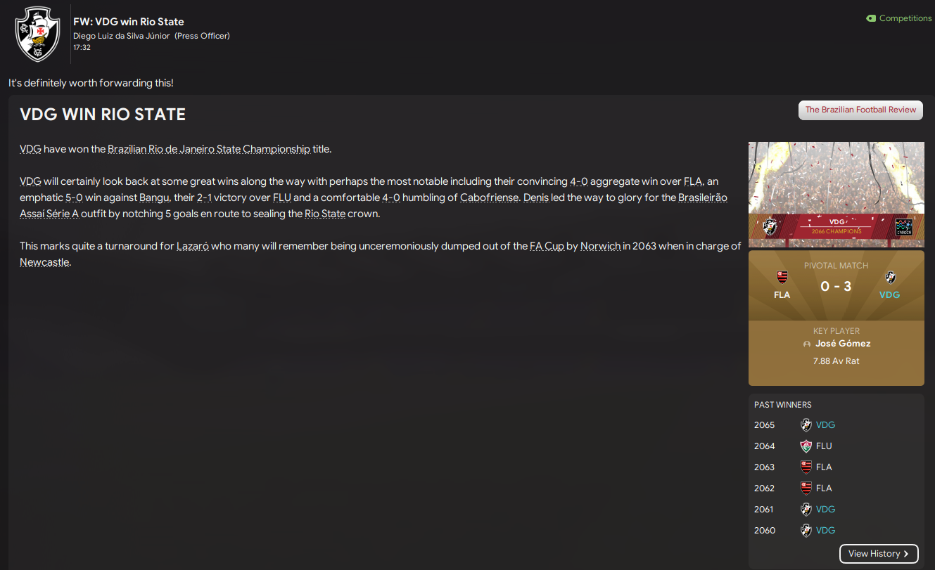
Task: Click the Norwich link in the last paragraph
Action: click(600, 246)
